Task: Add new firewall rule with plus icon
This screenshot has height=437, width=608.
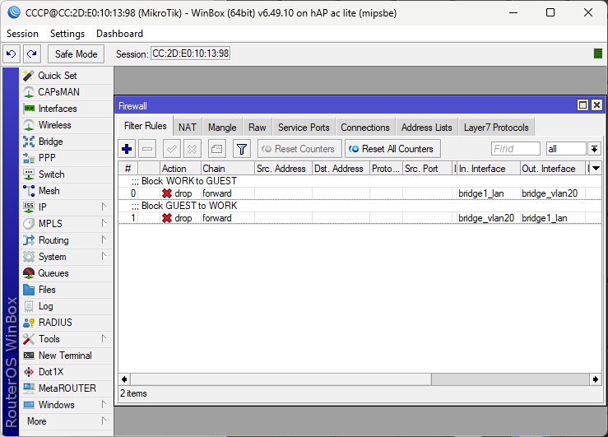Action: point(127,149)
